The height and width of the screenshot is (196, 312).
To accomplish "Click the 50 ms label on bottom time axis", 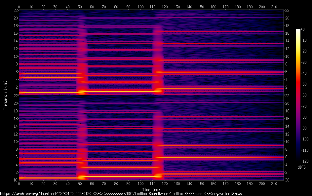I will tap(80, 183).
